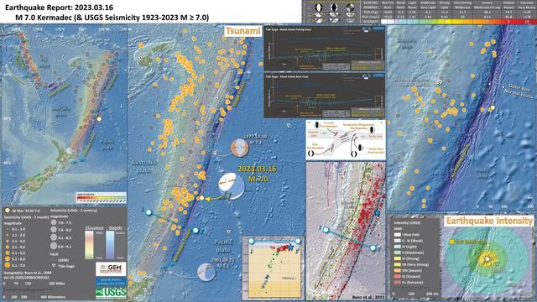
Task: Click the western endpoint circle of the main map profile line
Action: pos(149,212)
